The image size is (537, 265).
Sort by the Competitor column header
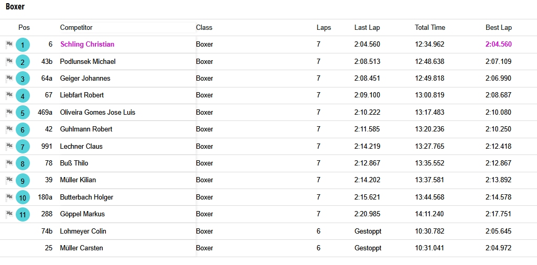76,28
